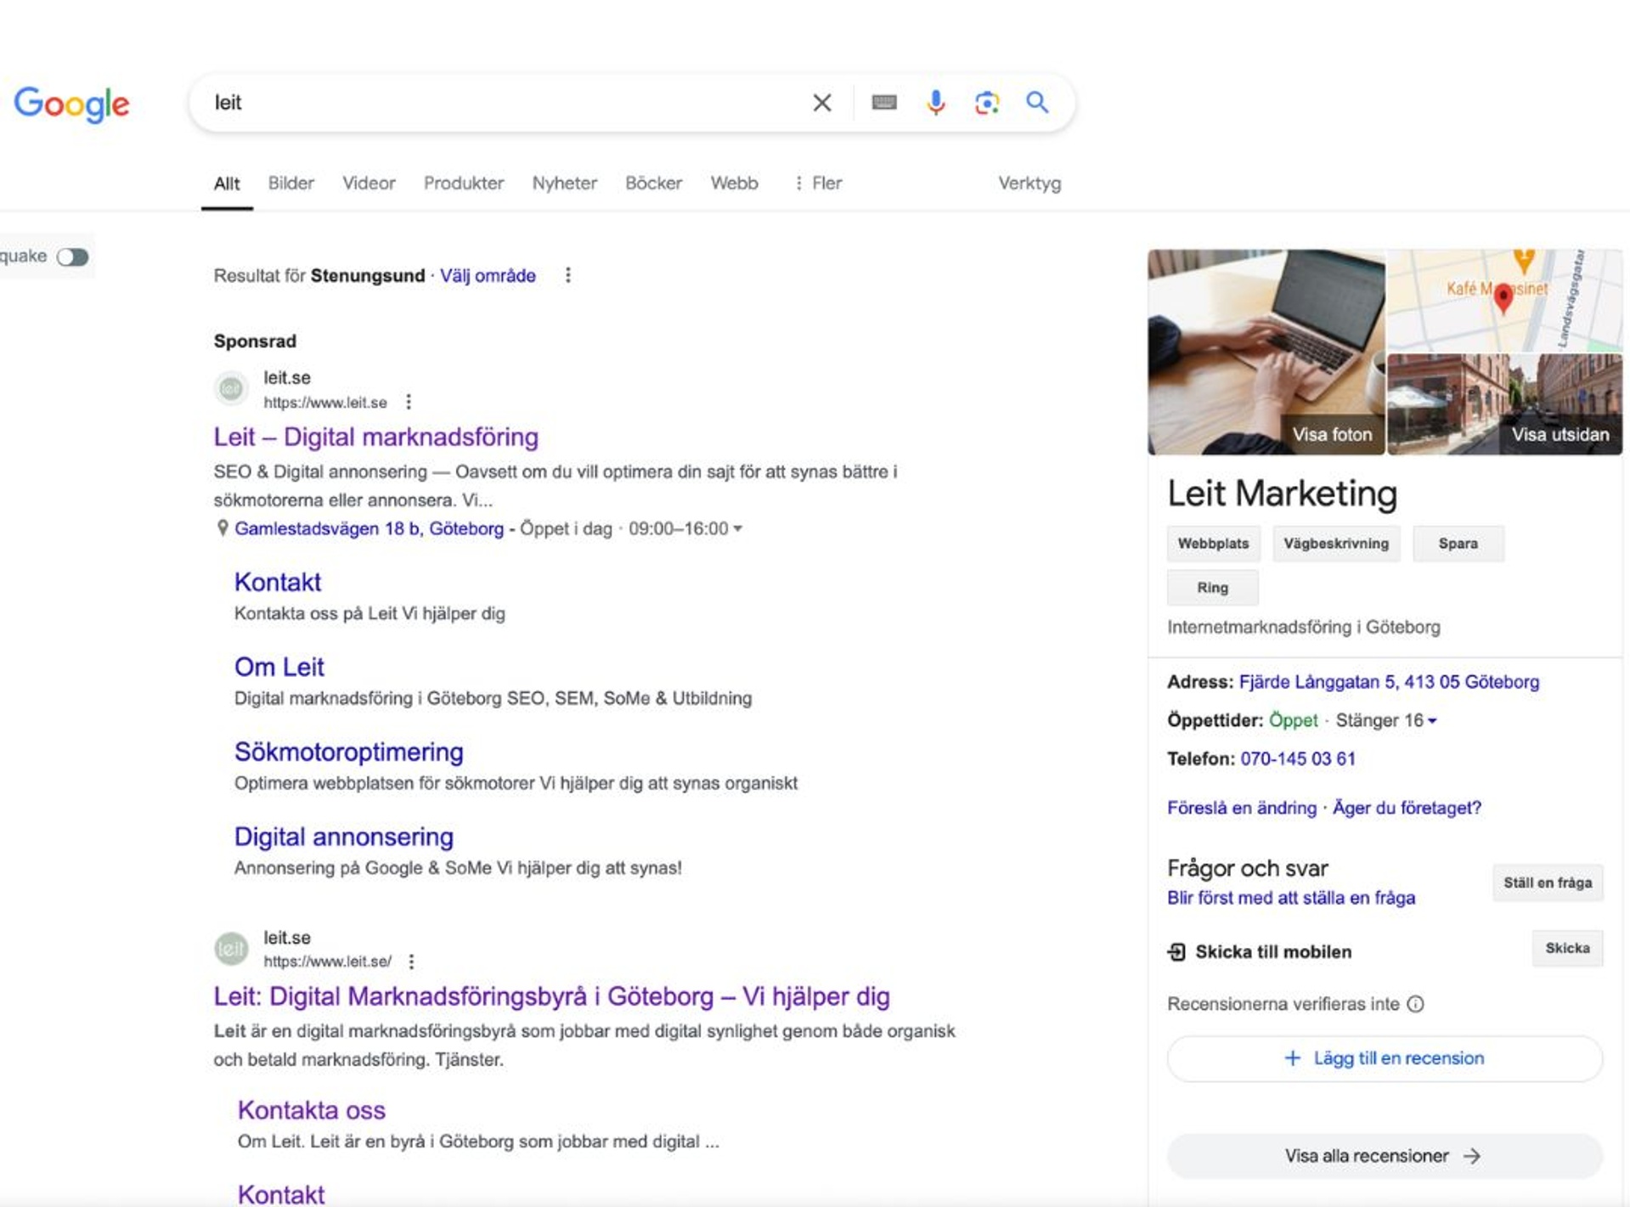Go to the Webb tab
1630x1207 pixels.
click(735, 183)
